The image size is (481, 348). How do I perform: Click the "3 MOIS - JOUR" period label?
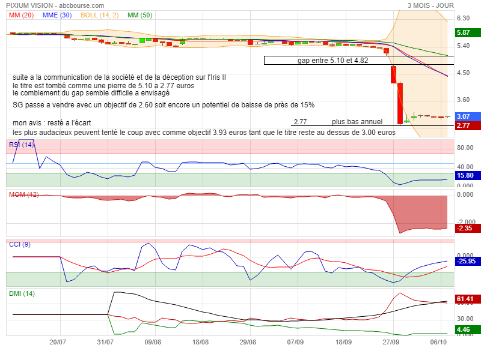click(430, 5)
